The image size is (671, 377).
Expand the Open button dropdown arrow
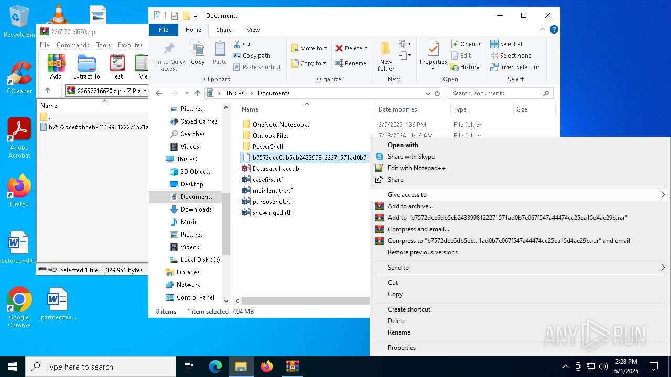point(479,44)
